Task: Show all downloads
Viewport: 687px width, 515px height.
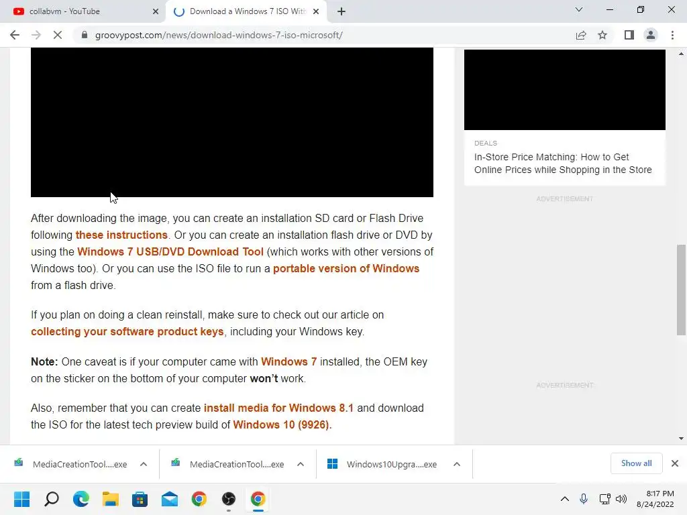Action: [636, 463]
